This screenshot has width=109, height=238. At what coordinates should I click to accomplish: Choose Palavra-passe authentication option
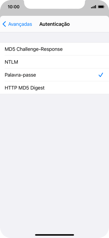(x=54, y=75)
